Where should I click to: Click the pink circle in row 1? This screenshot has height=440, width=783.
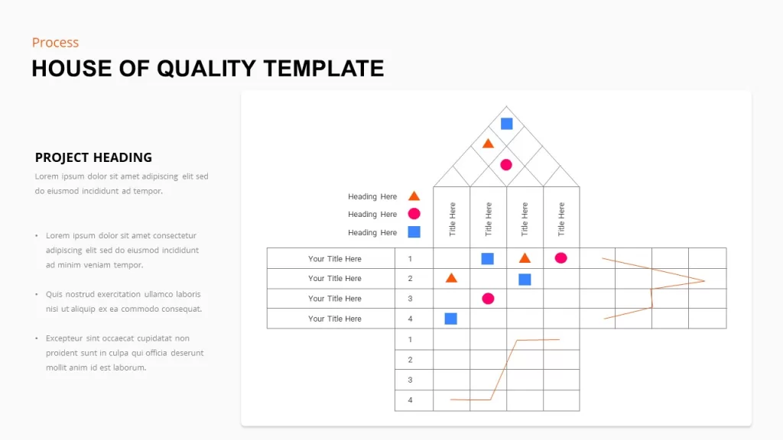(x=560, y=258)
